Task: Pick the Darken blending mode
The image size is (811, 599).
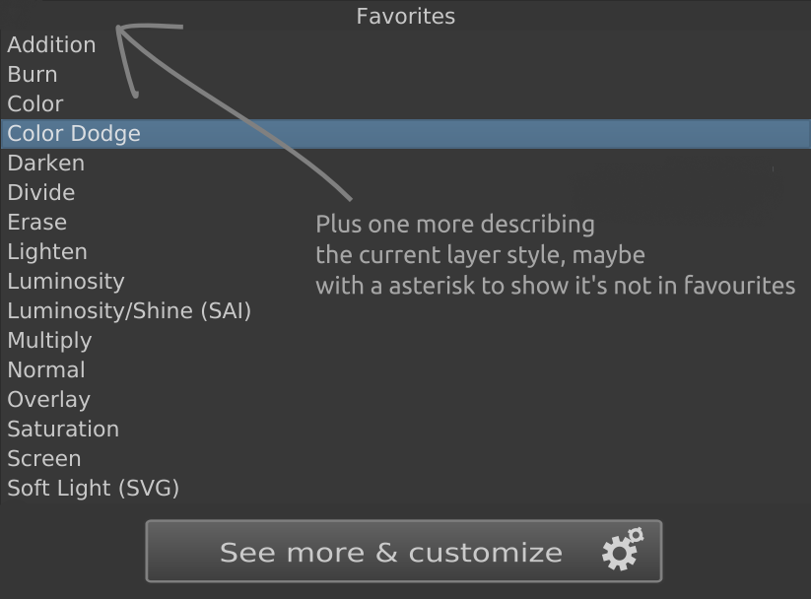Action: 46,164
